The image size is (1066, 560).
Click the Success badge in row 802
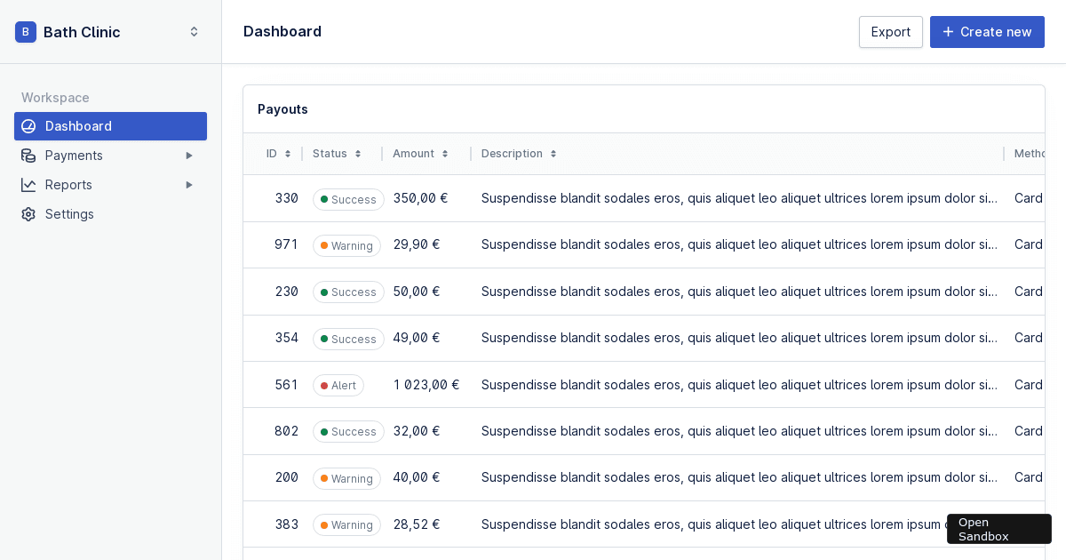pos(348,432)
